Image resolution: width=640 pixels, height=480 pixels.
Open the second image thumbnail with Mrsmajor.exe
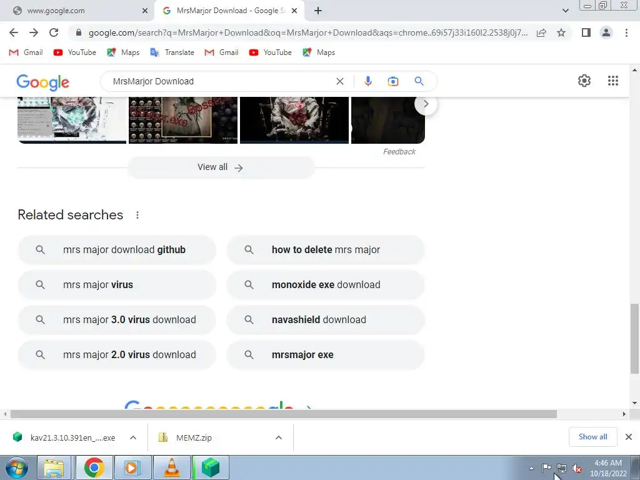coord(183,120)
